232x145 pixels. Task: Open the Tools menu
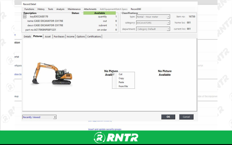pyautogui.click(x=50, y=9)
